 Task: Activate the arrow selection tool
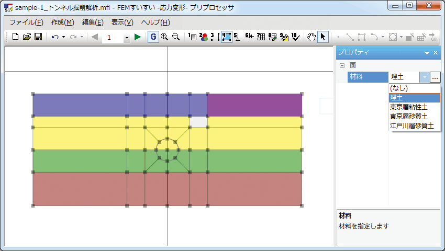(322, 37)
